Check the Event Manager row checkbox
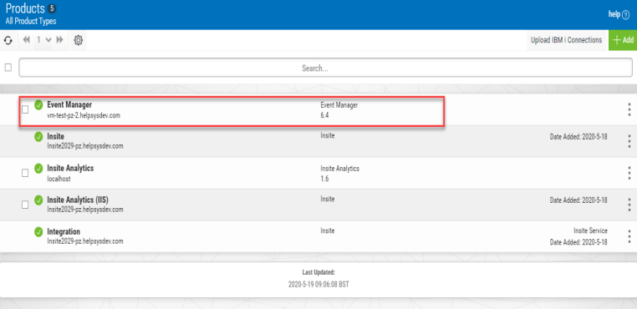The image size is (637, 309). (x=25, y=109)
